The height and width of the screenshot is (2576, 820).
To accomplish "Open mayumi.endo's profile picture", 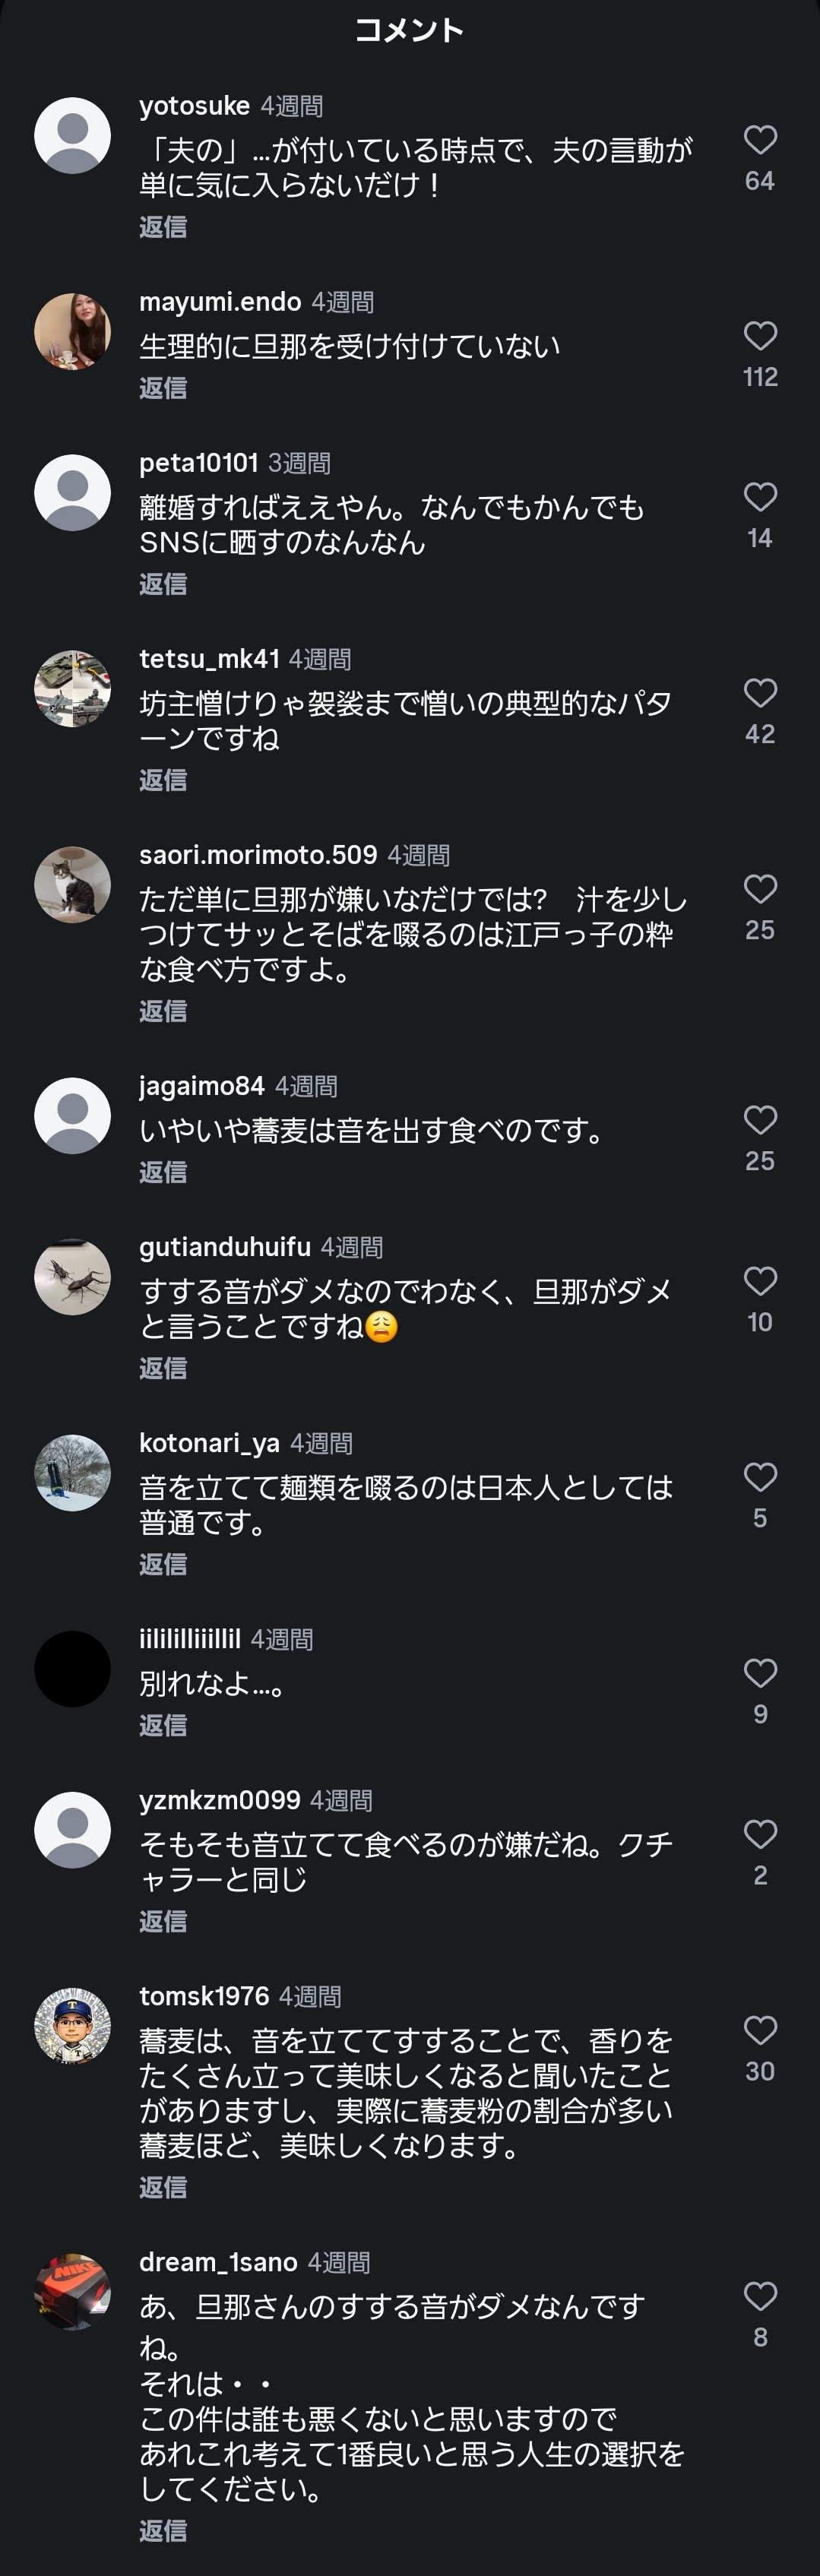I will [72, 331].
